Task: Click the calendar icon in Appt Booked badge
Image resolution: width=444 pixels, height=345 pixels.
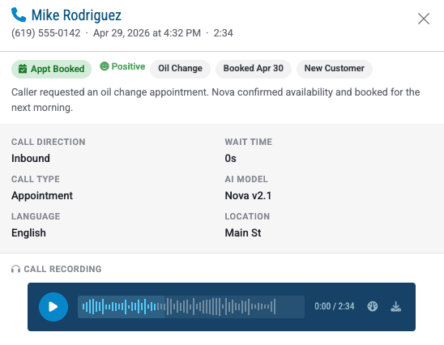Action: [23, 69]
